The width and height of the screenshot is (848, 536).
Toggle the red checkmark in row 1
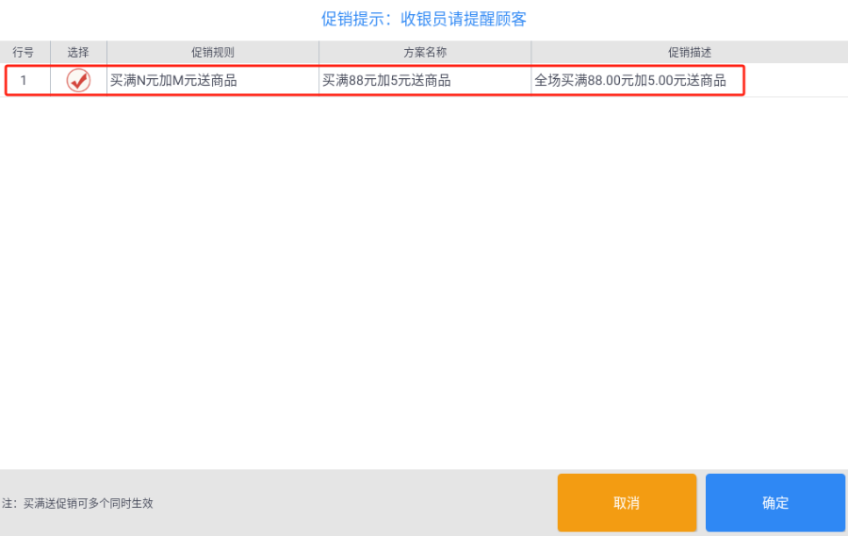[78, 81]
